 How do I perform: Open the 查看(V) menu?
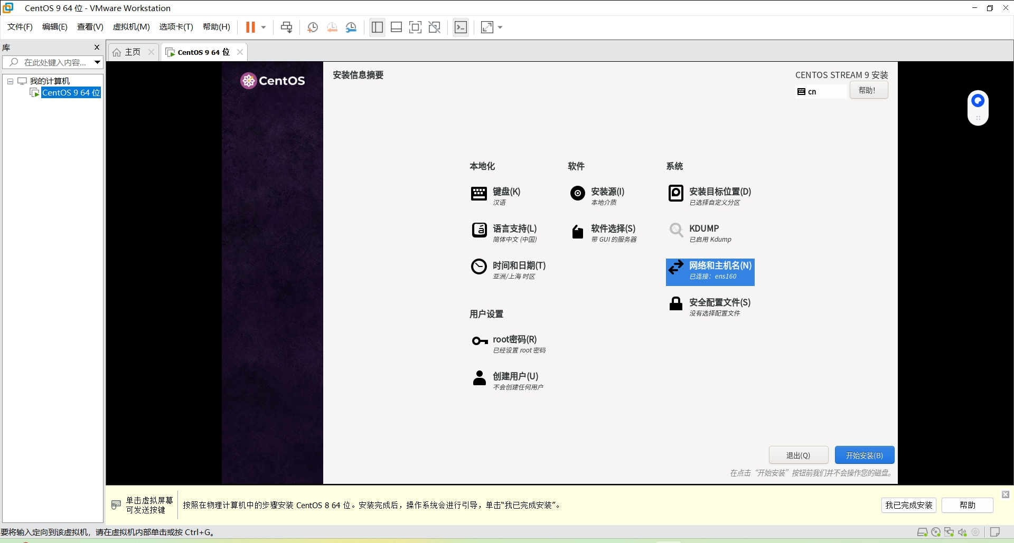point(90,27)
